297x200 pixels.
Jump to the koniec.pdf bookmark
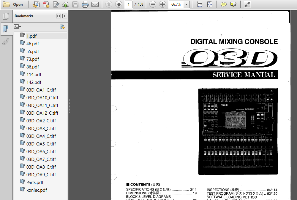click(x=37, y=190)
